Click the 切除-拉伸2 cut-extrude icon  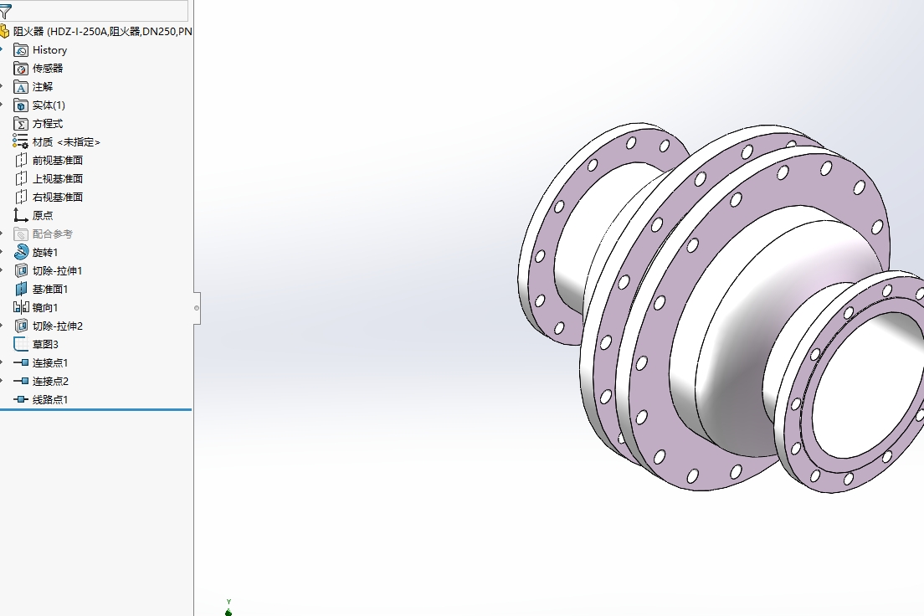coord(21,326)
